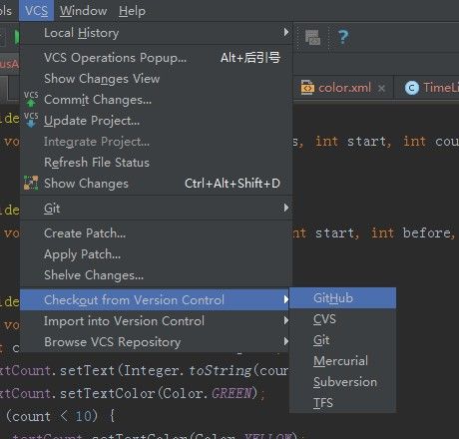The width and height of the screenshot is (459, 439).
Task: Expand the Import into Version Control arrow
Action: point(285,320)
